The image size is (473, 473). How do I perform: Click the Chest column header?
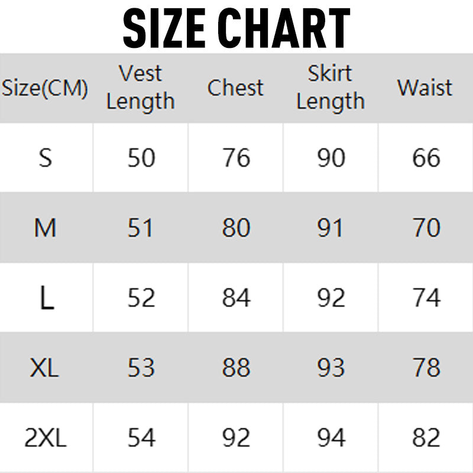click(x=235, y=88)
